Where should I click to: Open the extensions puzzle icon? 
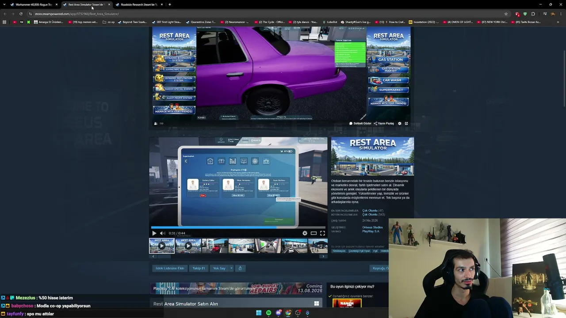533,14
